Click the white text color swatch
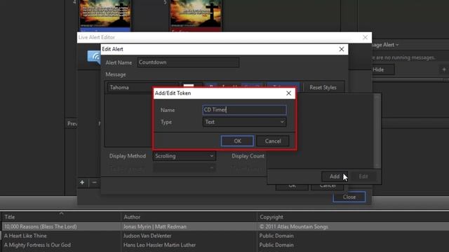 (x=189, y=86)
